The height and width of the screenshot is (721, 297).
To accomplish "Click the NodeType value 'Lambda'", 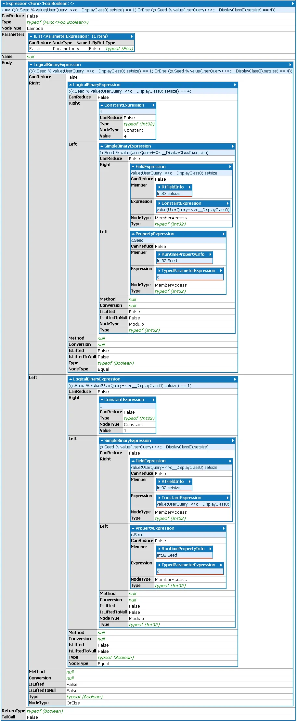I will (35, 29).
